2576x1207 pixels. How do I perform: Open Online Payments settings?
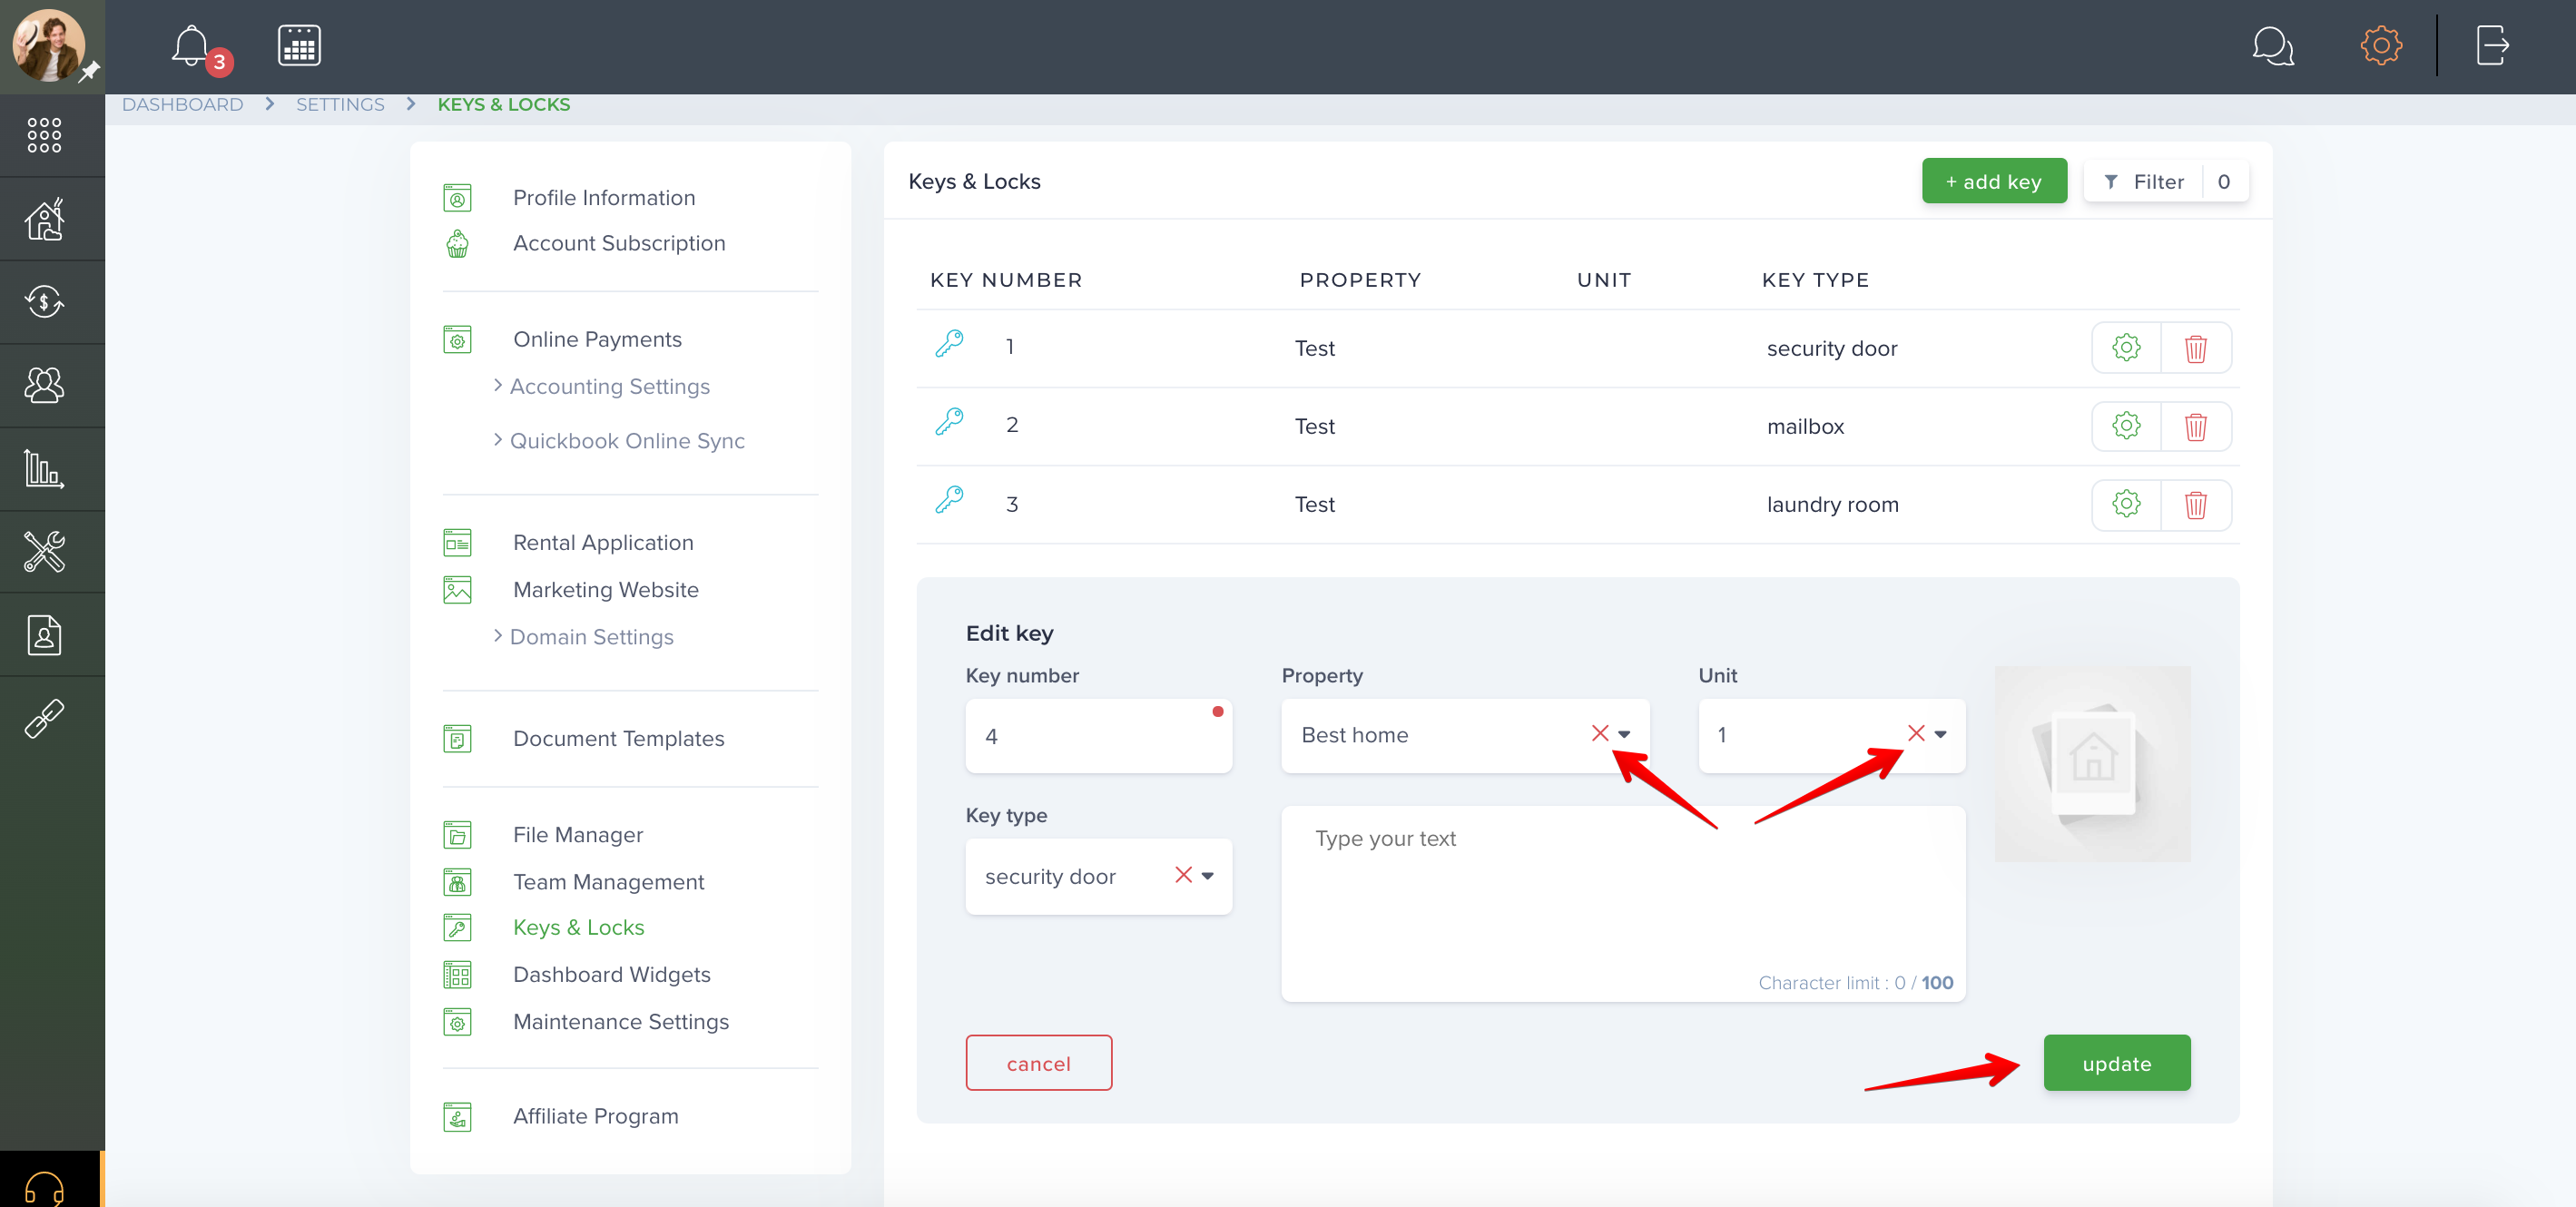pyautogui.click(x=597, y=339)
